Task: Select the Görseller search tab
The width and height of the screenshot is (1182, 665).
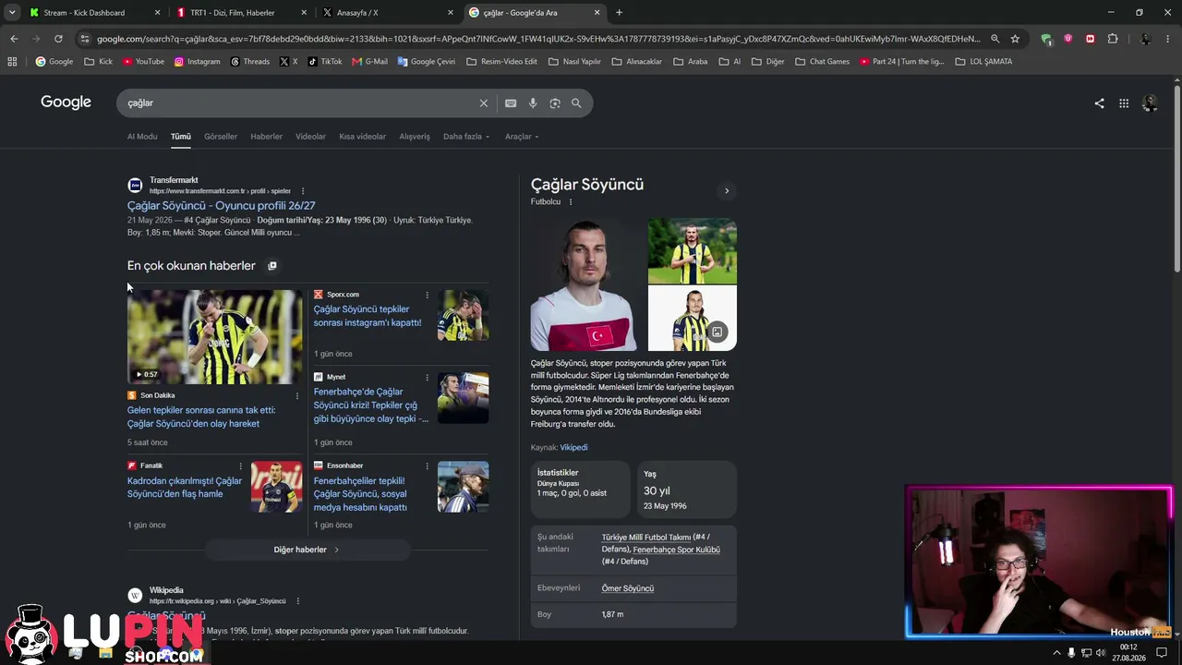Action: point(221,137)
